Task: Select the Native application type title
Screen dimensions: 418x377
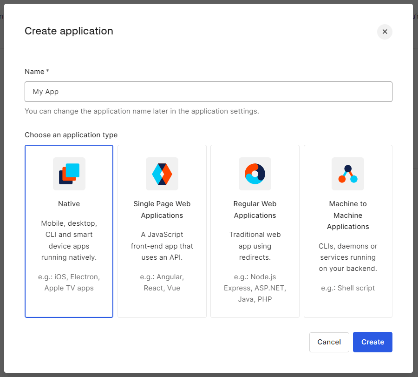Action: click(69, 204)
